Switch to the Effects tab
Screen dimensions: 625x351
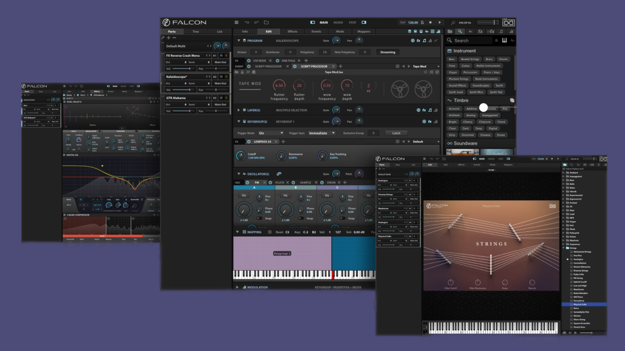tap(292, 32)
